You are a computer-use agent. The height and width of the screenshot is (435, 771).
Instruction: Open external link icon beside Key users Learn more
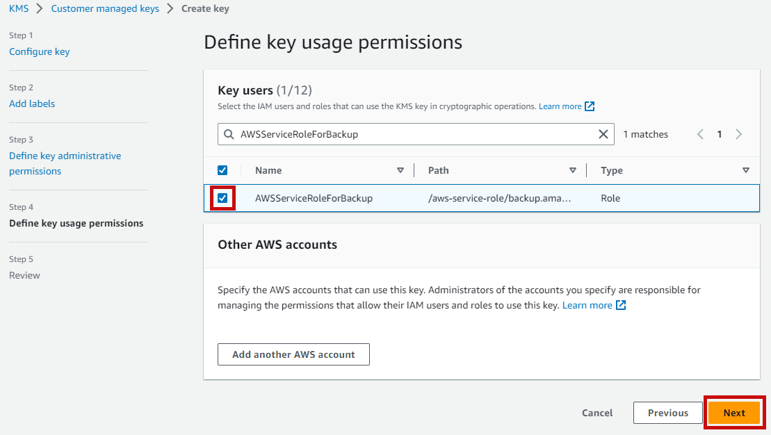click(590, 106)
